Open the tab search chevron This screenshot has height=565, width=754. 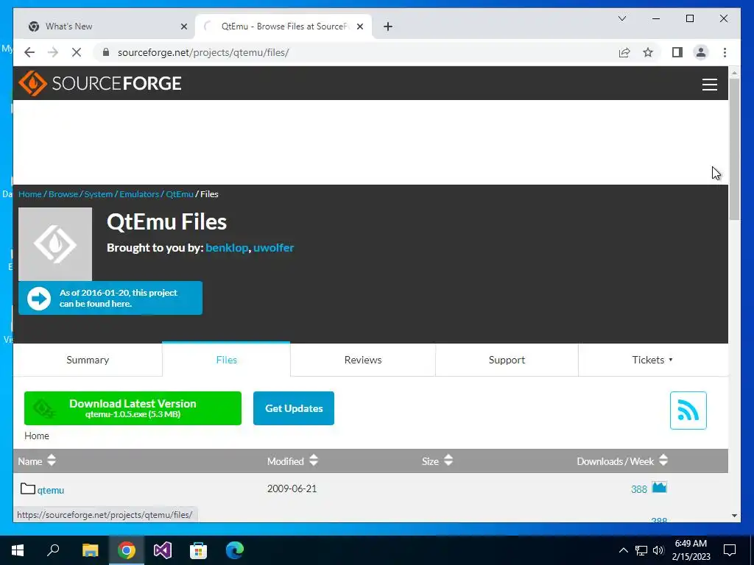point(621,18)
